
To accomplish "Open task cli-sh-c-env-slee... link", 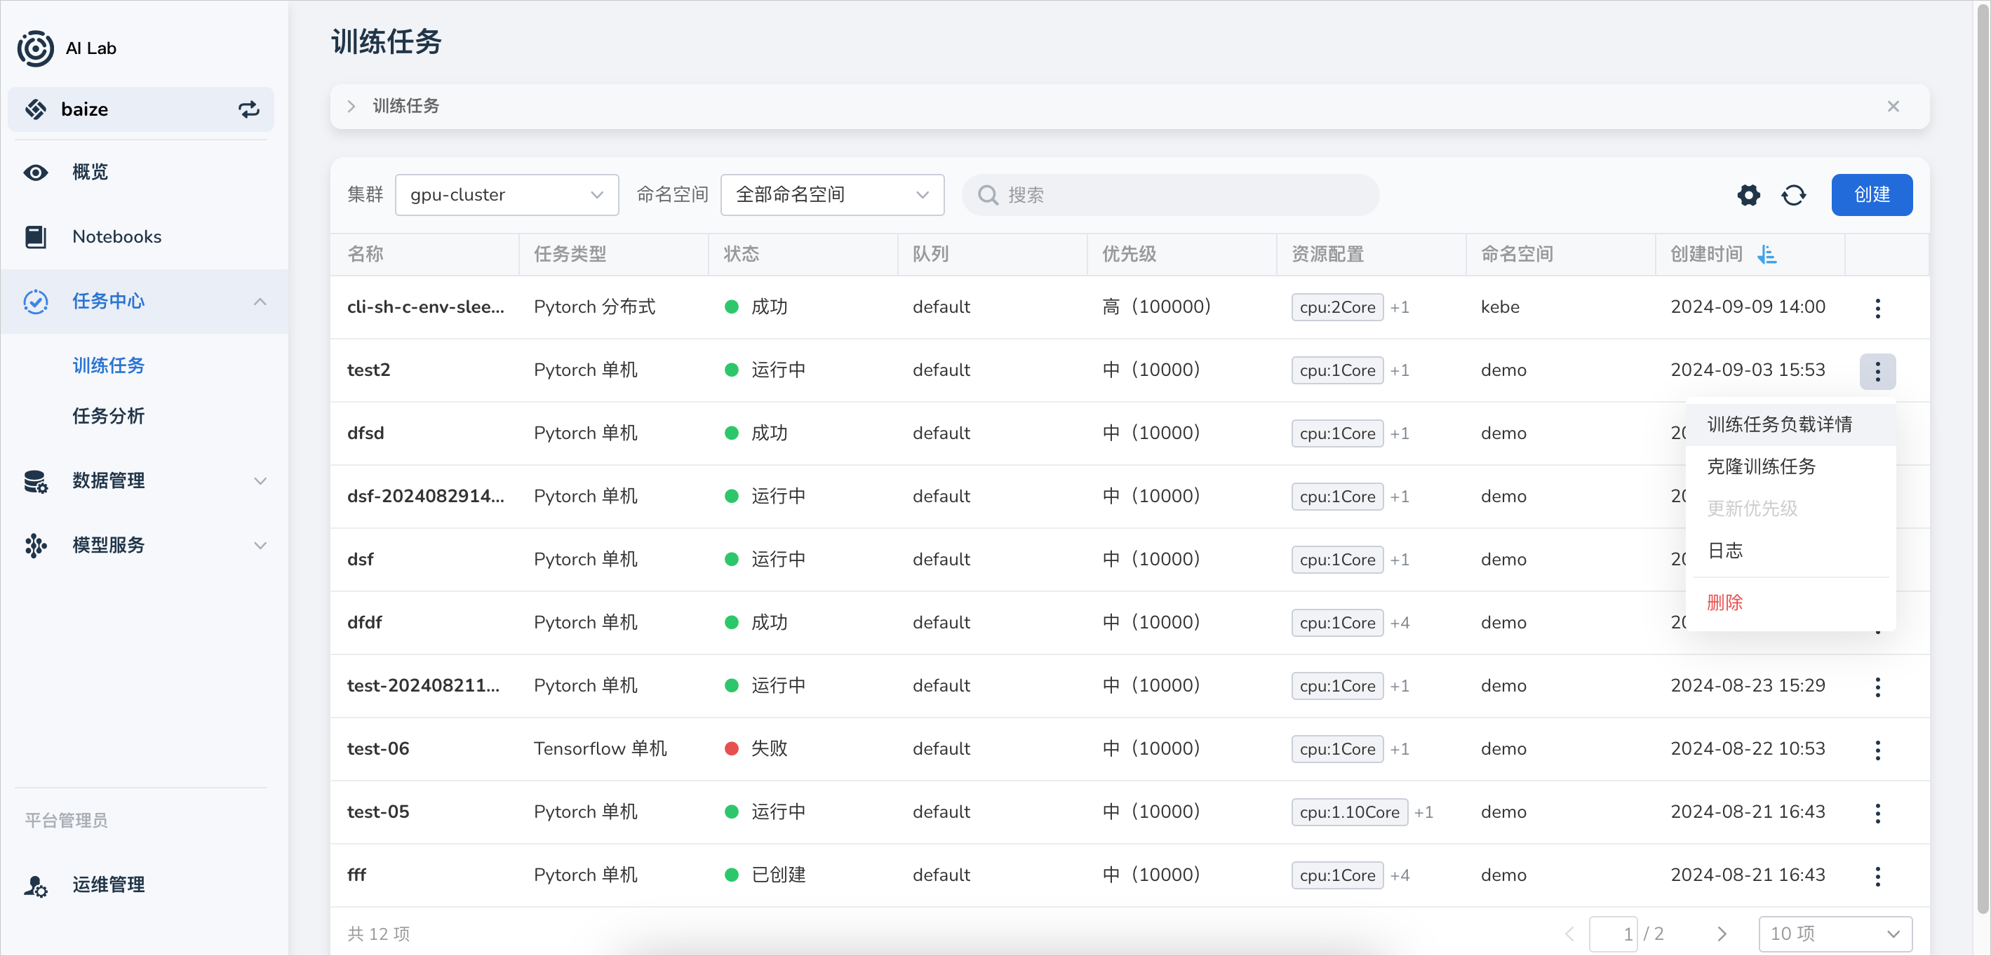I will coord(425,308).
